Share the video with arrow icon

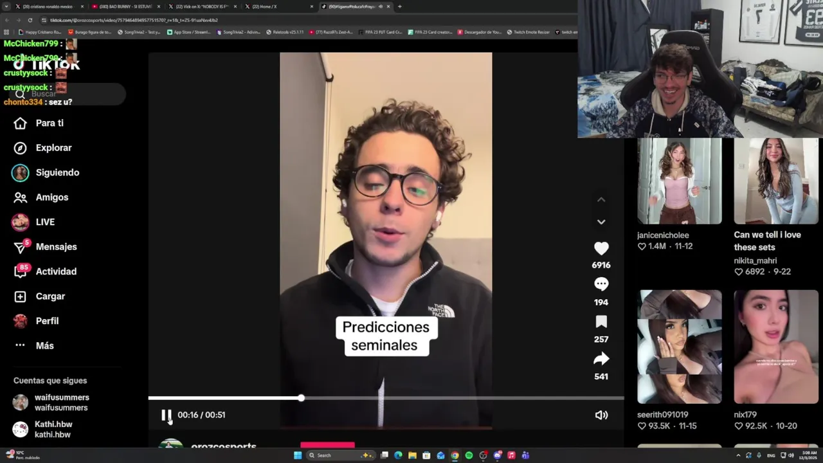click(601, 359)
